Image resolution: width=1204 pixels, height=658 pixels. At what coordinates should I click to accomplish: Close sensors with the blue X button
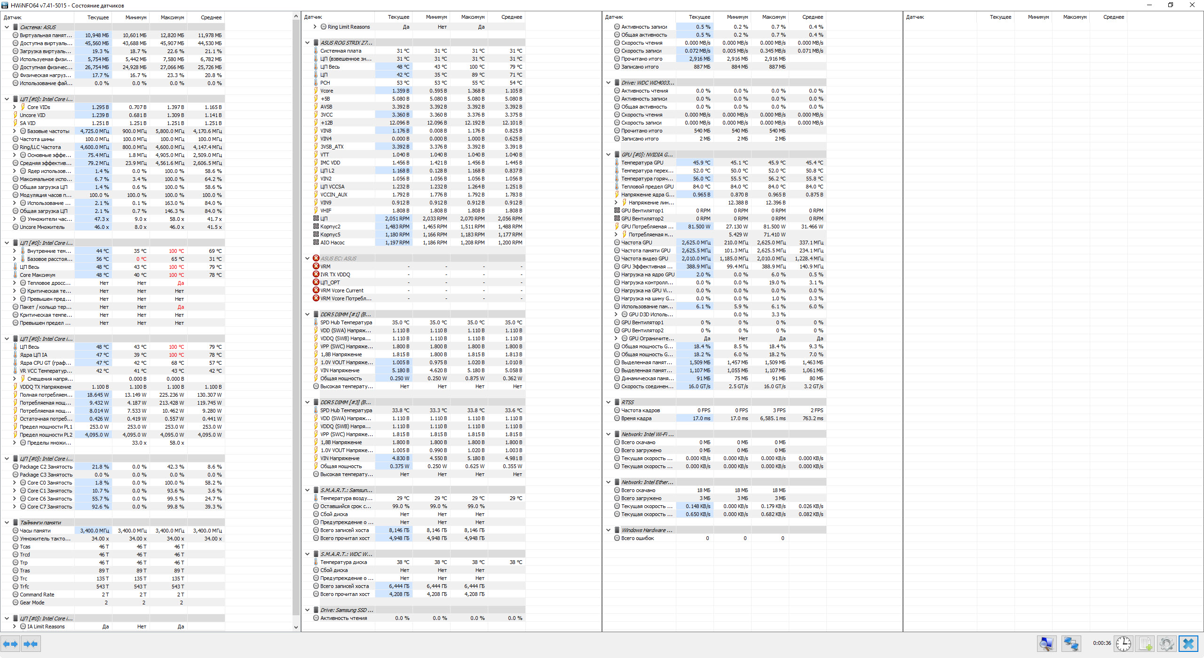coord(1188,643)
